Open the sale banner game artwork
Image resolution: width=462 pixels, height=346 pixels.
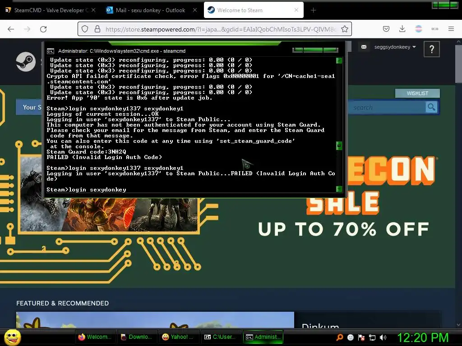[109, 214]
